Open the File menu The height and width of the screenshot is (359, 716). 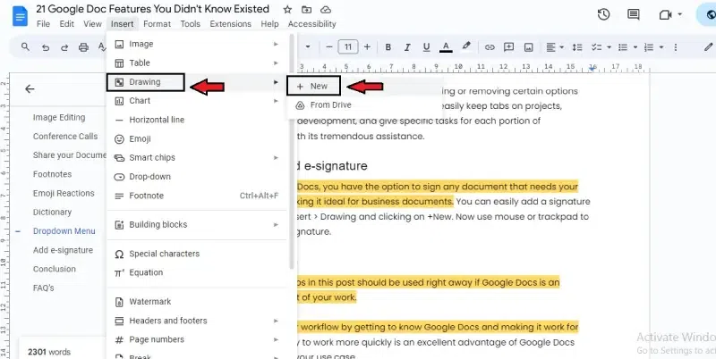[x=43, y=24]
